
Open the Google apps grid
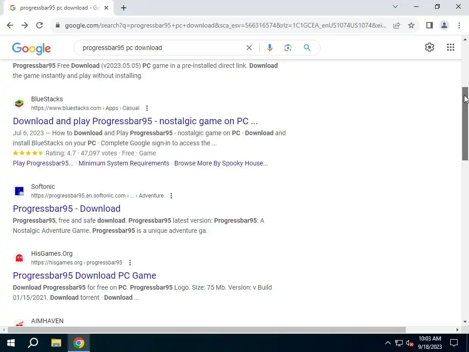(x=451, y=47)
